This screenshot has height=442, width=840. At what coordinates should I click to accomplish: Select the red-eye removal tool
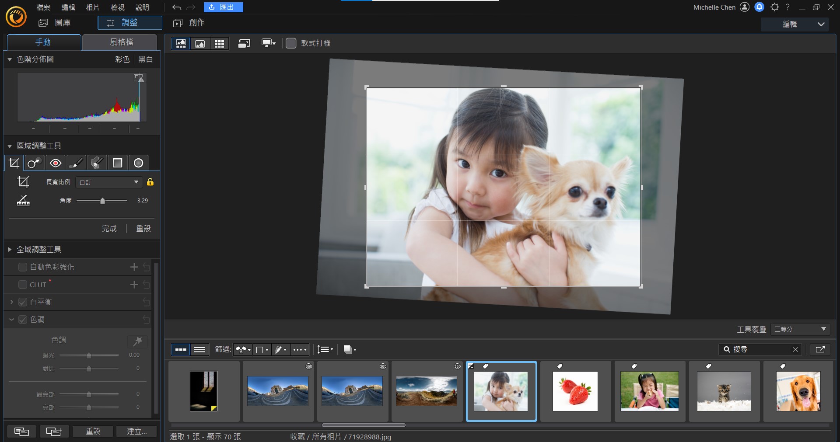point(55,163)
